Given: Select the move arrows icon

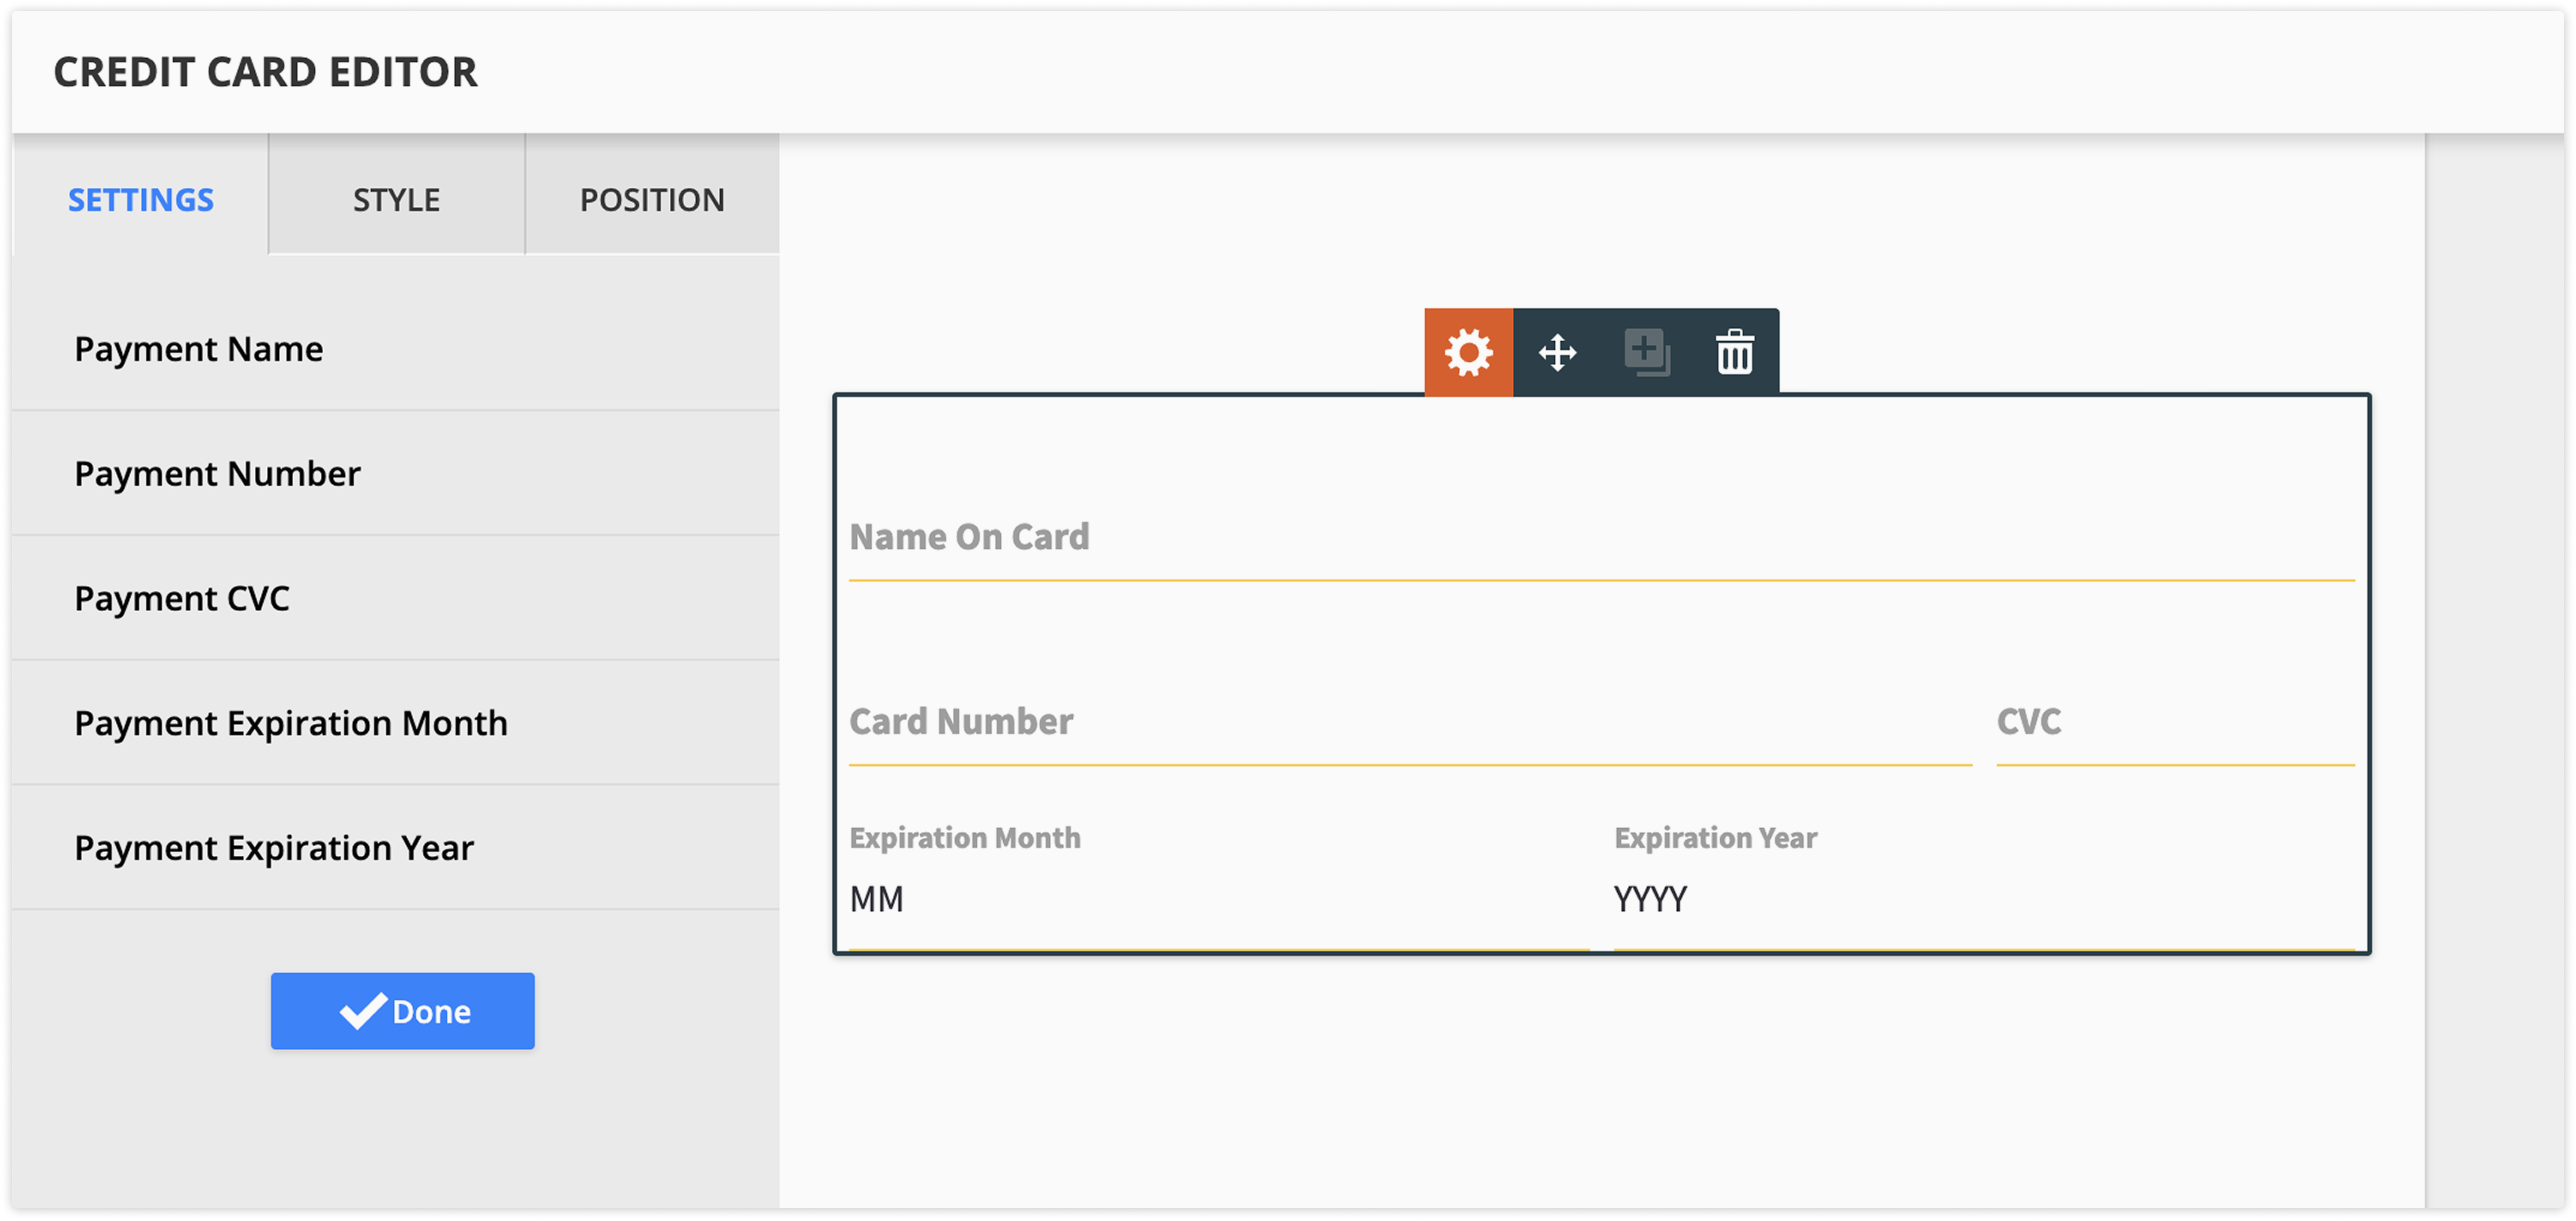Looking at the screenshot, I should (x=1557, y=353).
